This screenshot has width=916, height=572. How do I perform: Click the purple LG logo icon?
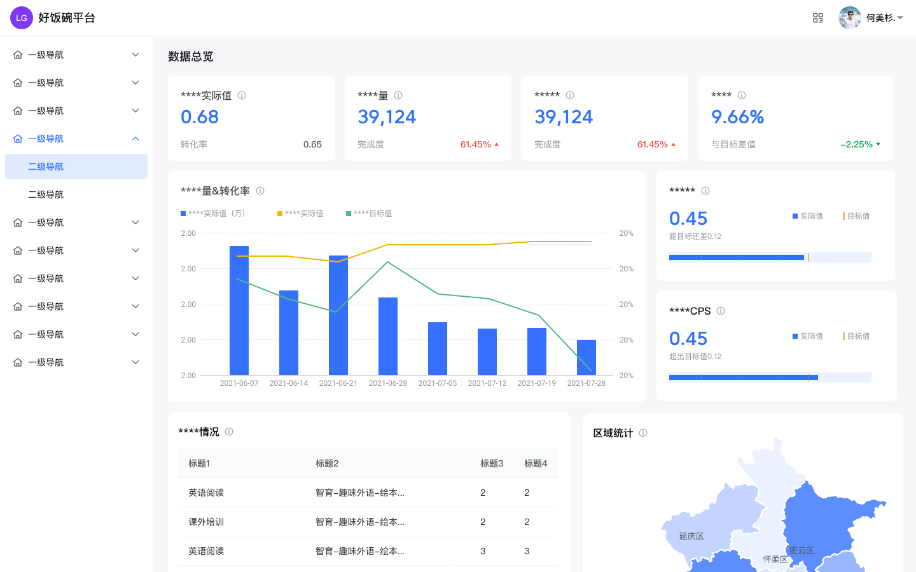(x=22, y=18)
